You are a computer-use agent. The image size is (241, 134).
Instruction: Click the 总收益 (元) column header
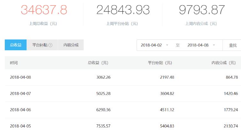98,63
